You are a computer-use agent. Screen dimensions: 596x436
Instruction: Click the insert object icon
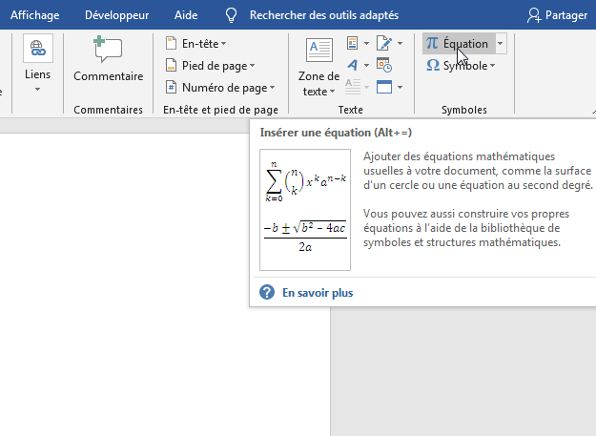(384, 88)
